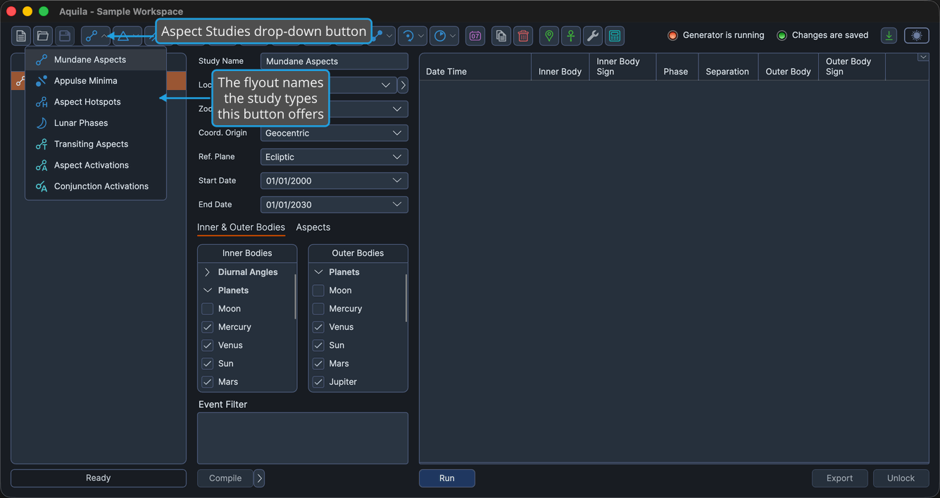The image size is (940, 498).
Task: Open settings with the wrench icon
Action: [593, 36]
